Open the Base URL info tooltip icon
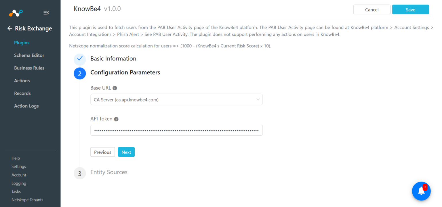This screenshot has width=442, height=207. point(115,88)
